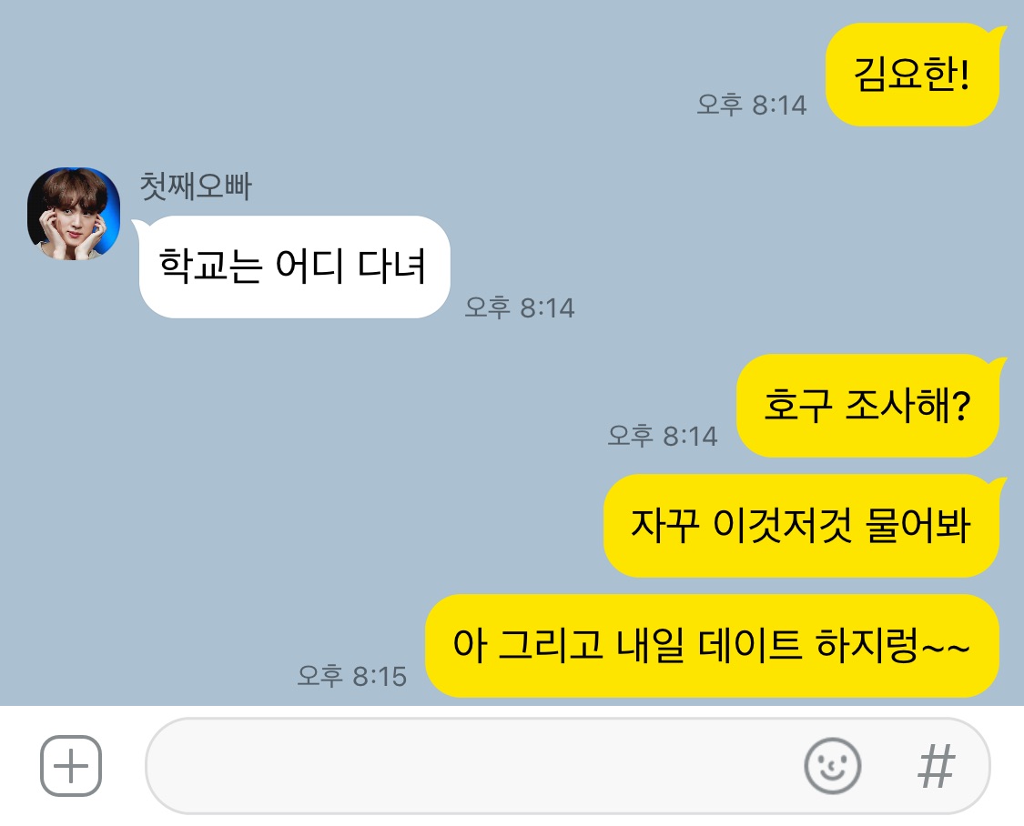Tap the word 데이트 in the last message
The width and height of the screenshot is (1024, 826).
point(750,645)
